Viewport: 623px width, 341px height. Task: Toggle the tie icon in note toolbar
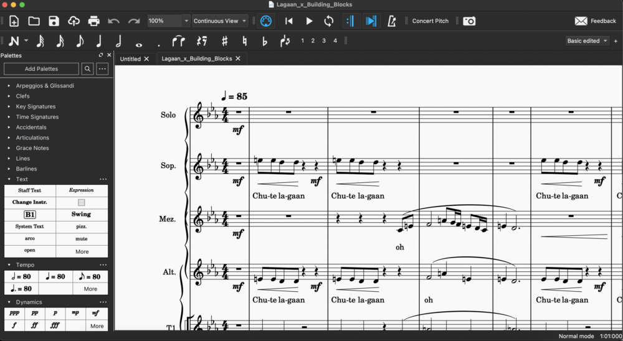[x=179, y=41]
